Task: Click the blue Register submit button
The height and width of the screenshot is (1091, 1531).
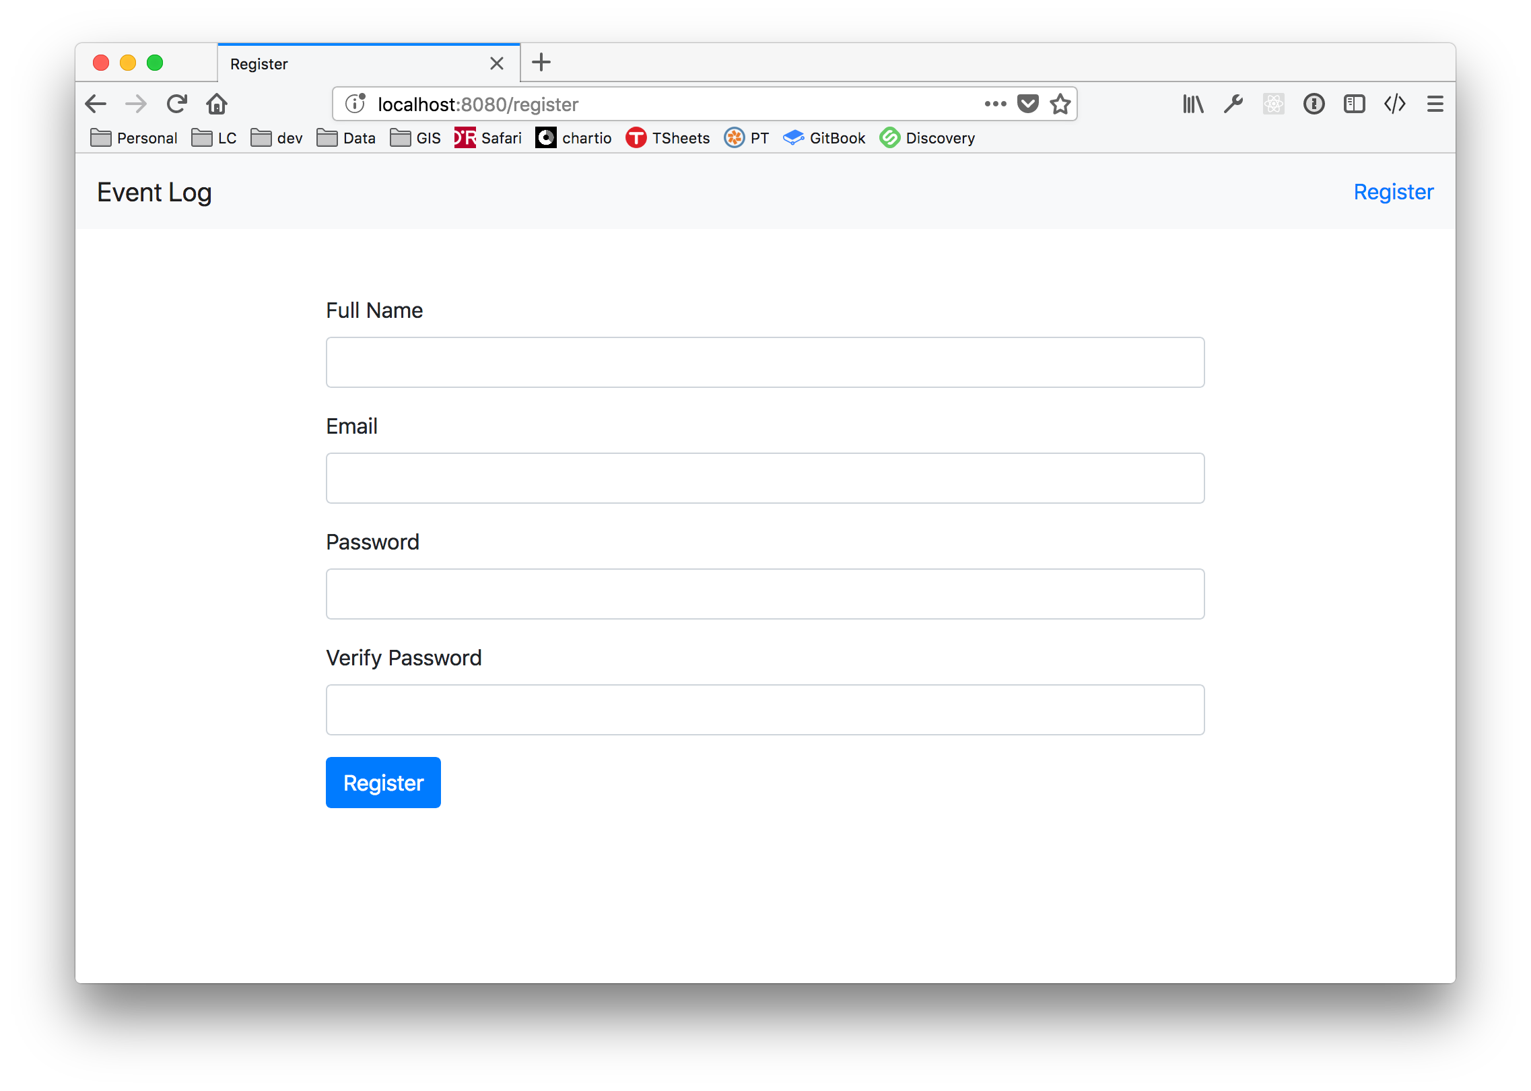Action: coord(383,783)
